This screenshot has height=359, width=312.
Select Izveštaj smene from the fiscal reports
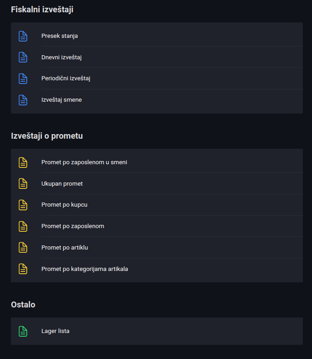(157, 100)
